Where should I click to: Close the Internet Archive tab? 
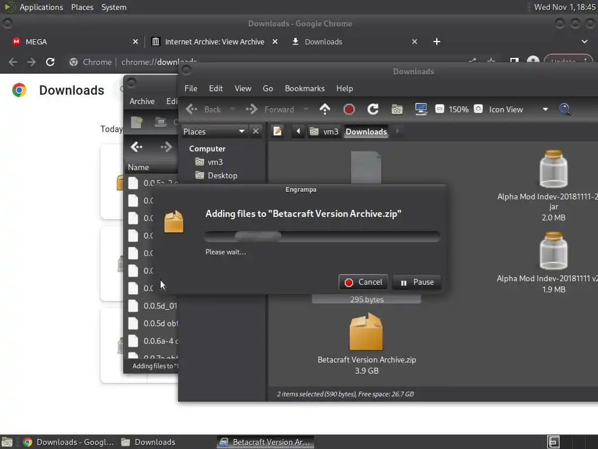(275, 42)
